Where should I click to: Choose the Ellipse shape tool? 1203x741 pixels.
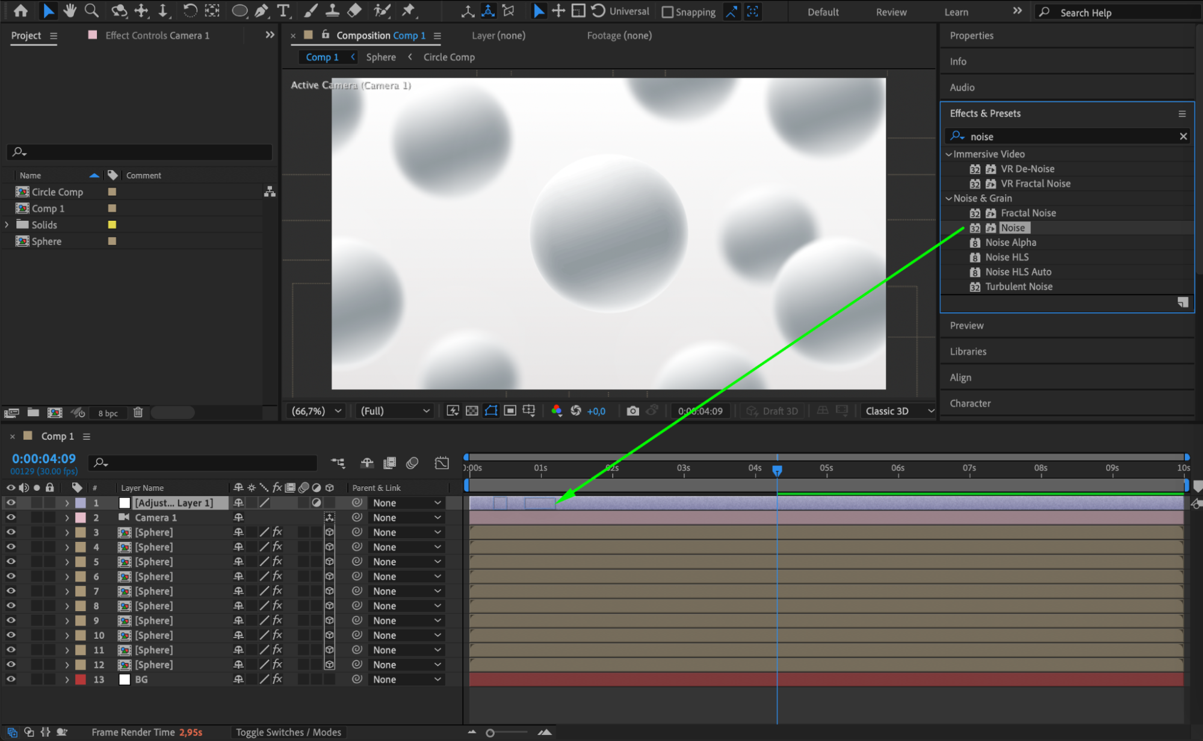click(x=239, y=10)
